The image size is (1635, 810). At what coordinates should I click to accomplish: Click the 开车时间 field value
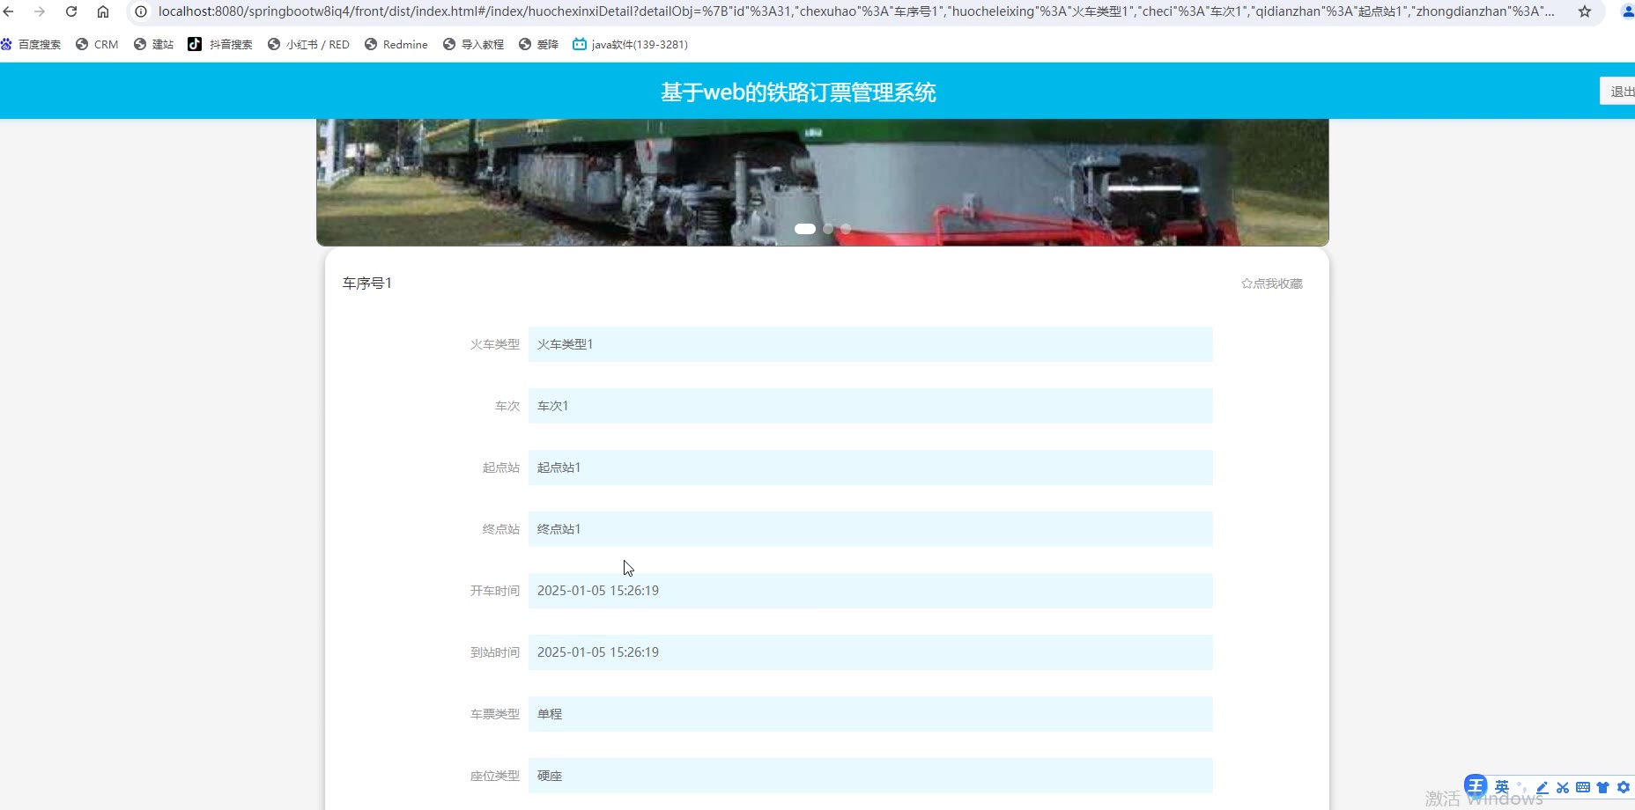tap(870, 591)
